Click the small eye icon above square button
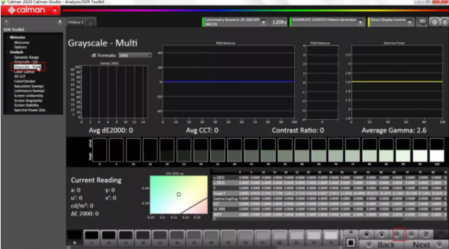This screenshot has height=249, width=449. (350, 232)
